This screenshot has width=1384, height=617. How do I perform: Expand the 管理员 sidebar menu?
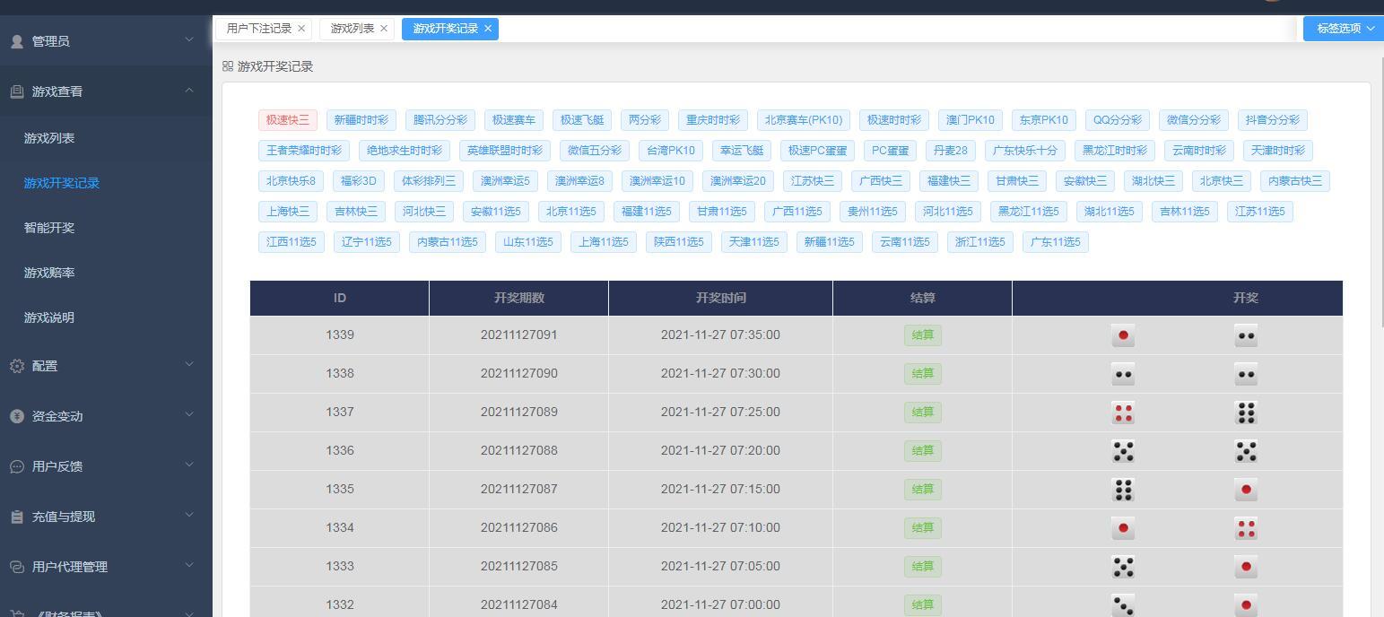[189, 40]
